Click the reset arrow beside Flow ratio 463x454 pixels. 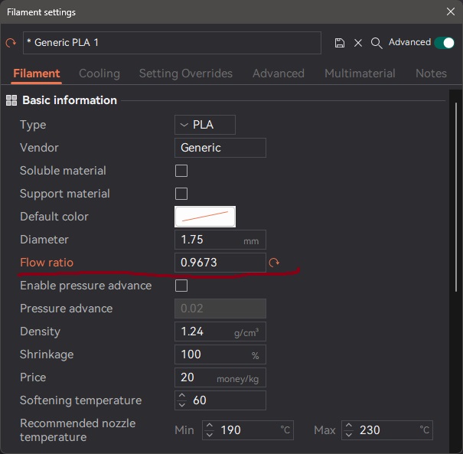click(x=274, y=263)
